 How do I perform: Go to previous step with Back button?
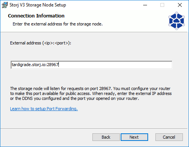(106, 137)
